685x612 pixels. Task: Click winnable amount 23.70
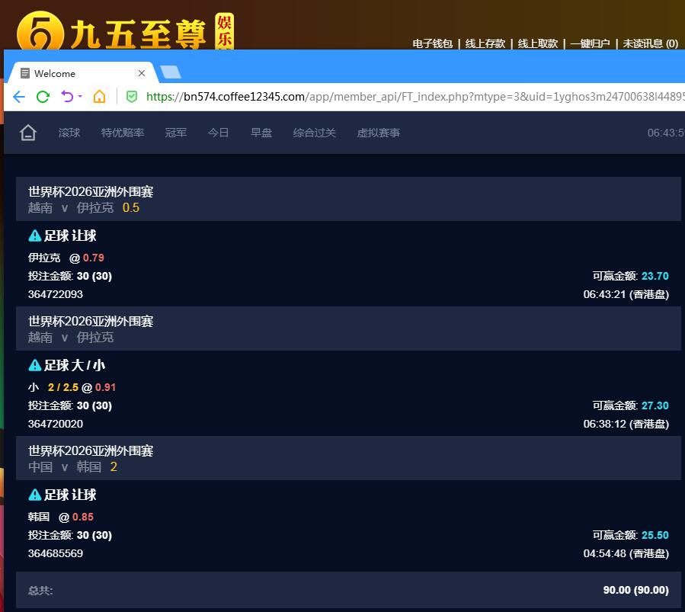tap(655, 276)
